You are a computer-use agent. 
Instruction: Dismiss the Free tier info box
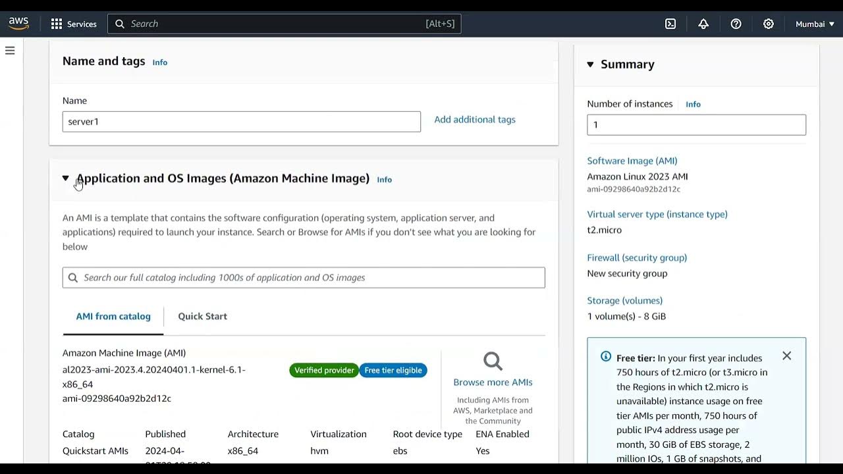pyautogui.click(x=786, y=355)
